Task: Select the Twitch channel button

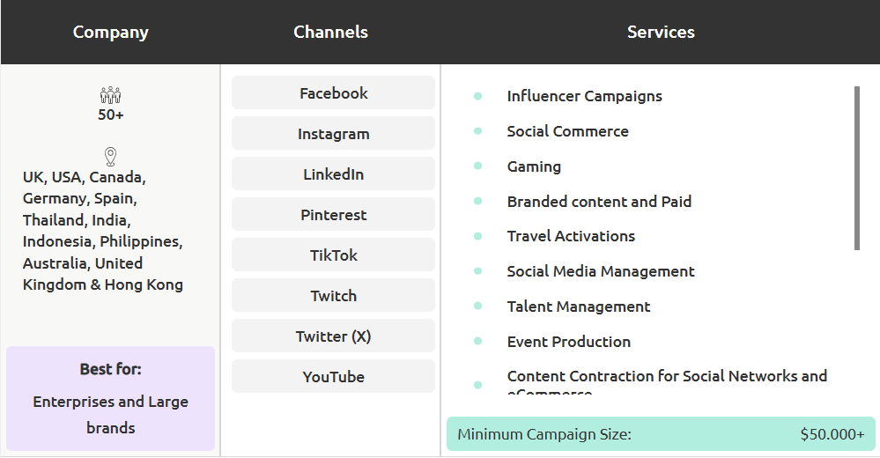Action: (333, 296)
